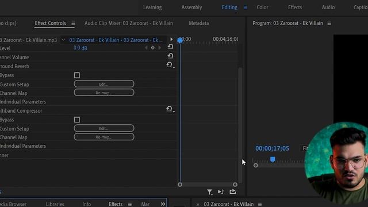This screenshot has width=368, height=207.
Task: Open the filter properties funnel icon
Action: point(209,192)
